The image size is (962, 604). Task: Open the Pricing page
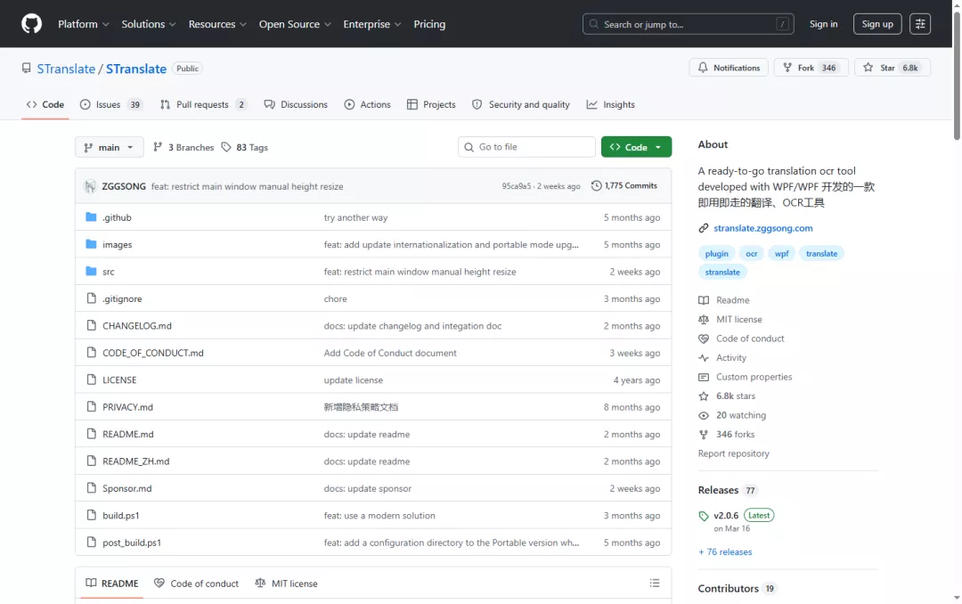429,24
